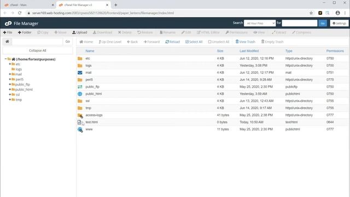The height and width of the screenshot is (197, 350).
Task: Select the tmp folder icon in file list
Action: (80, 108)
